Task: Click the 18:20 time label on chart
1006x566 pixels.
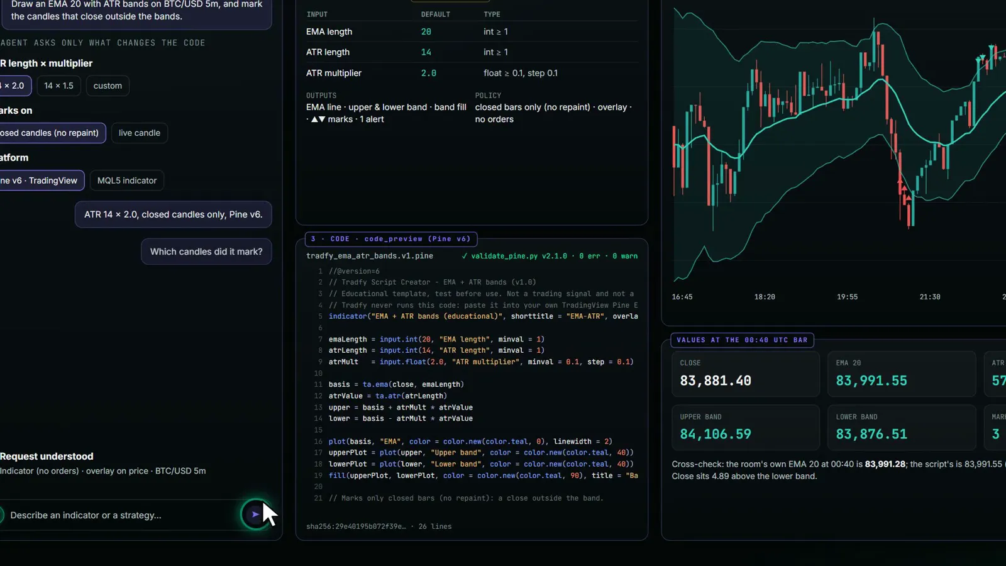Action: coord(765,297)
